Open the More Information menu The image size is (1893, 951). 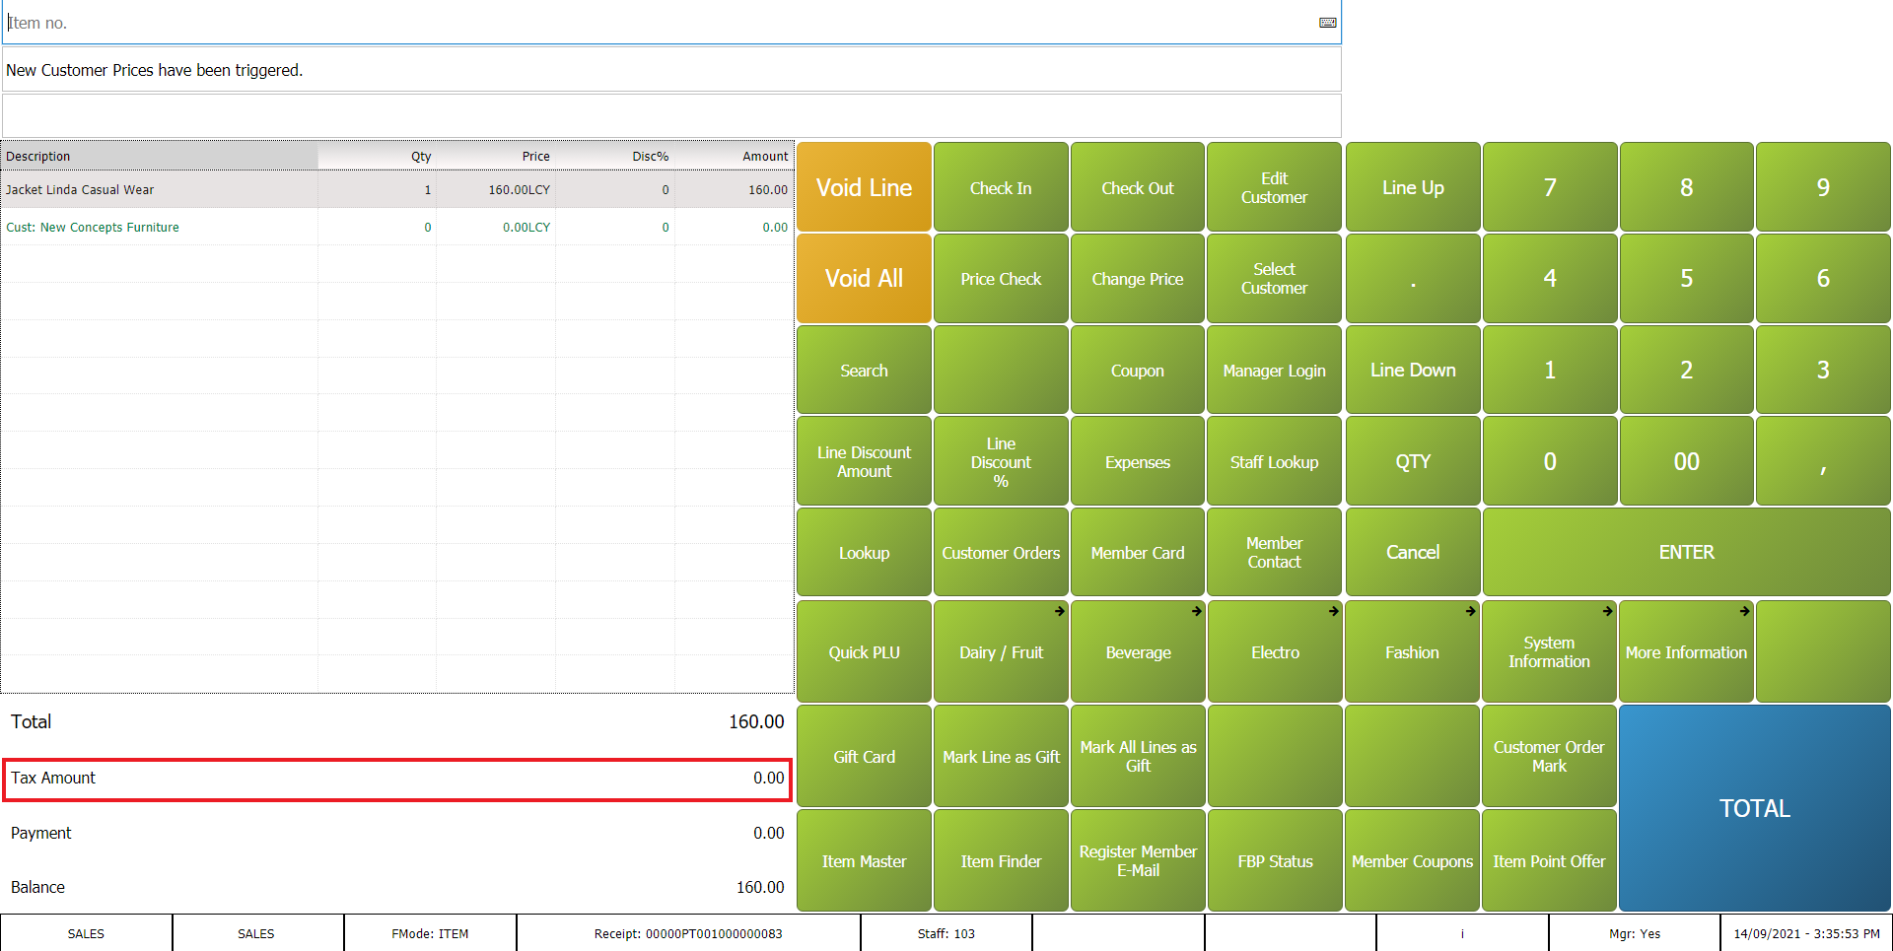pyautogui.click(x=1685, y=651)
